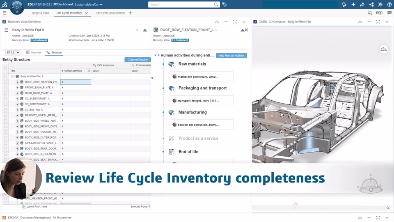Open the 3DEXPERIENCE compass
The image size is (394, 222).
click(17, 7)
